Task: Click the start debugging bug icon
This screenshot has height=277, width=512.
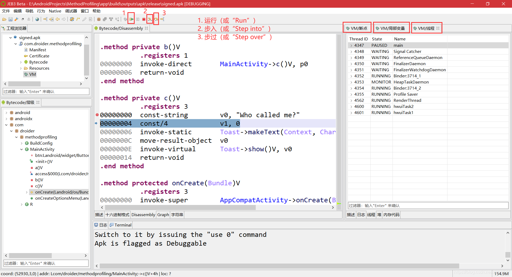Action: [125, 19]
